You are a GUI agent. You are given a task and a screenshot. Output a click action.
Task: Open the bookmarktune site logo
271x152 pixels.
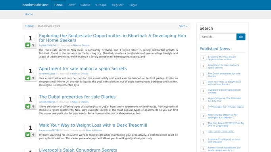[x=35, y=5]
